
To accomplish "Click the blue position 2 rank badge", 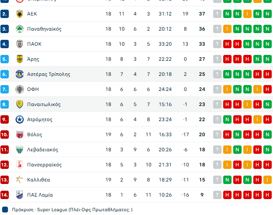I will [5, 14].
